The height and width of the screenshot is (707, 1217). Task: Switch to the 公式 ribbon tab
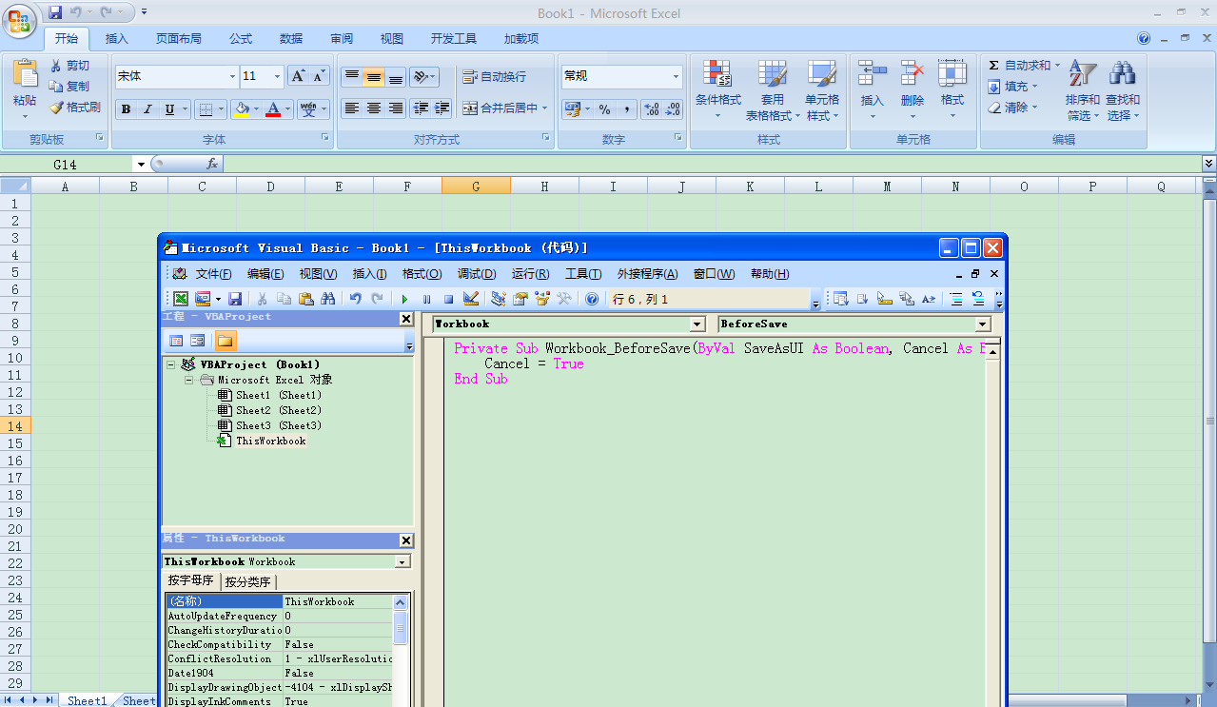[241, 39]
